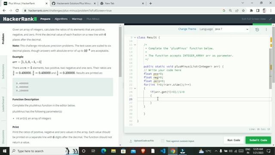Share this page via address bar icon
The height and width of the screenshot is (155, 275).
point(237,10)
